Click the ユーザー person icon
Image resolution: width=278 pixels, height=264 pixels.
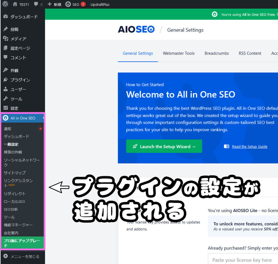(x=6, y=89)
